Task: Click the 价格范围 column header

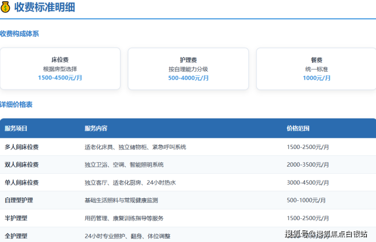Action: click(x=298, y=129)
